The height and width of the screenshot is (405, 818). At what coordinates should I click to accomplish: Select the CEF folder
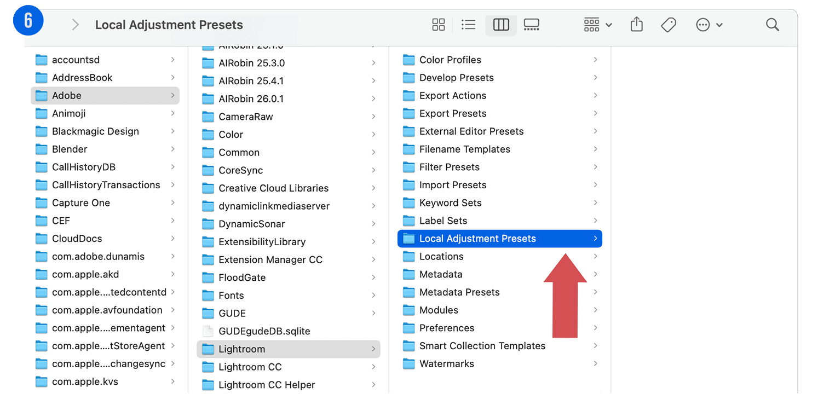coord(105,221)
